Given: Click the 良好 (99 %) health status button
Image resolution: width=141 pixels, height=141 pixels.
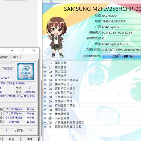Looking at the screenshot, I should click(122, 56).
